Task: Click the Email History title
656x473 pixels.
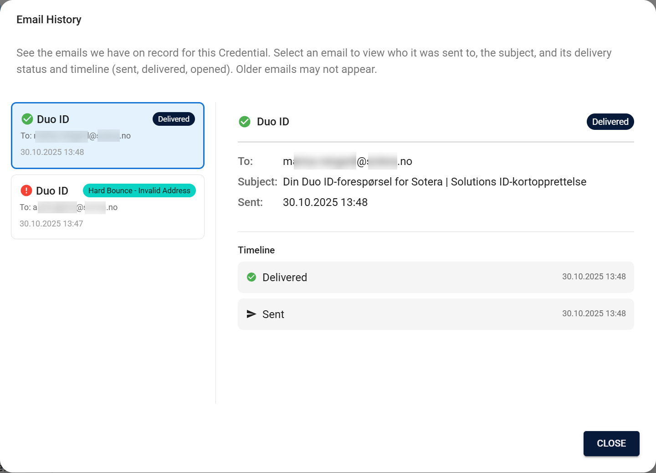Action: (x=49, y=19)
